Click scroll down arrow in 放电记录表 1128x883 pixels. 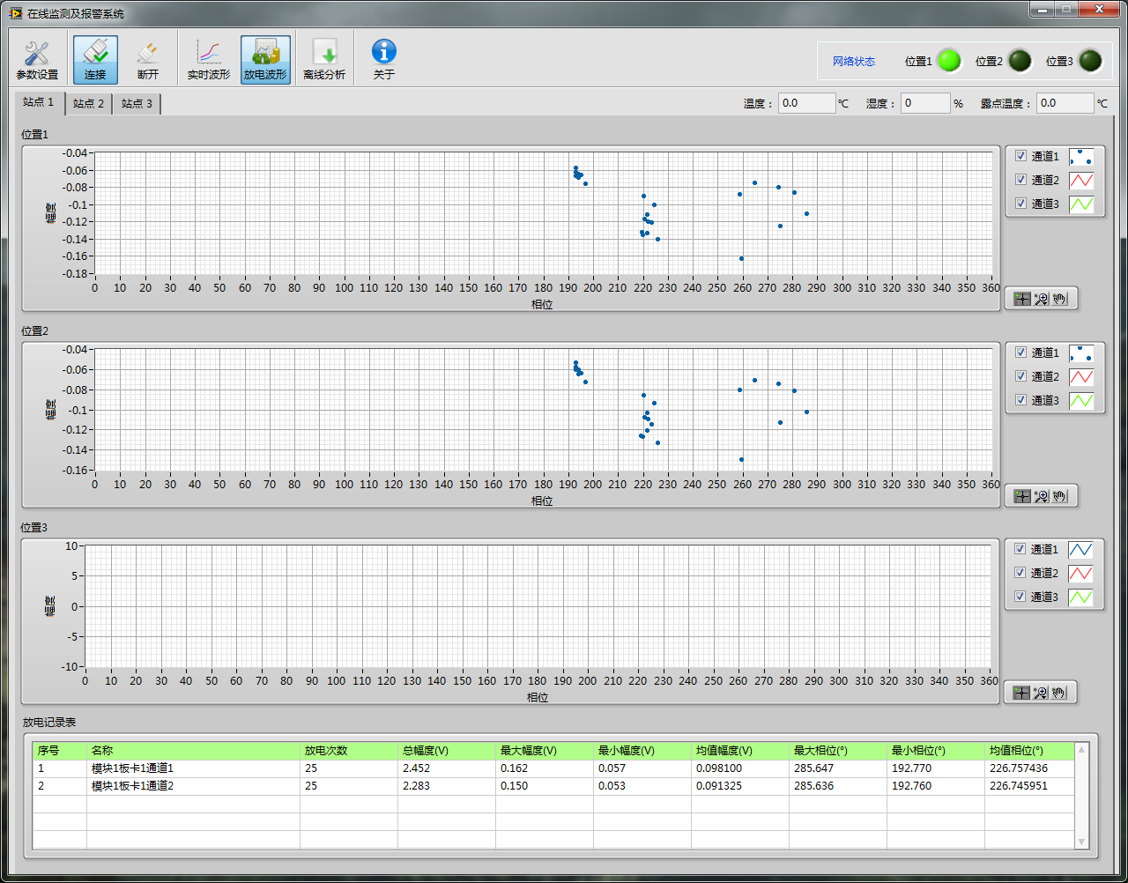click(1081, 842)
